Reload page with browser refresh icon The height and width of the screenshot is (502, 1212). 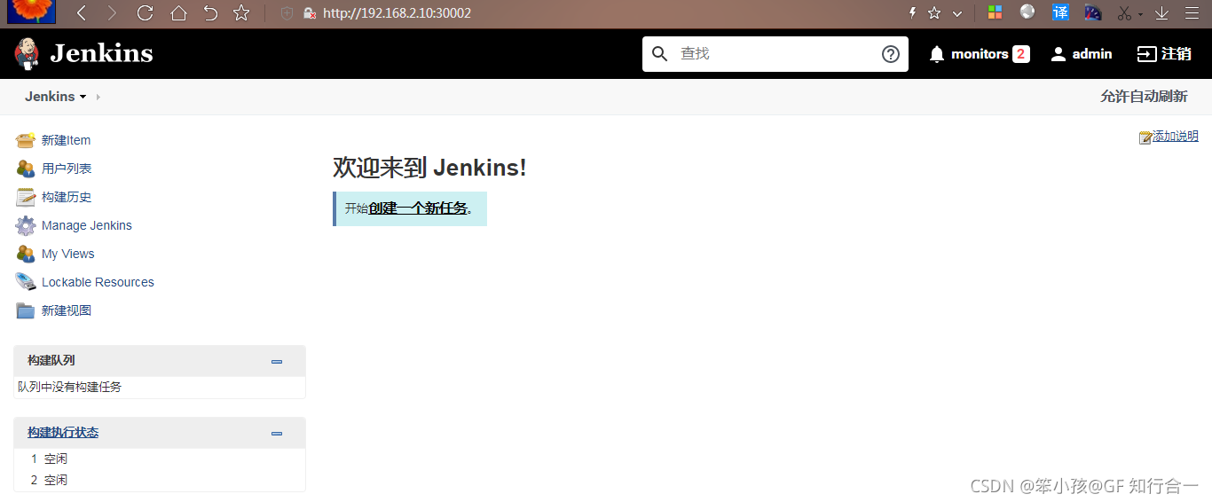145,13
